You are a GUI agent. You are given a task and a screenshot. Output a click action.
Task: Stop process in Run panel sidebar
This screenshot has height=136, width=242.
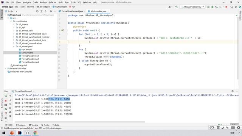coord(6,101)
